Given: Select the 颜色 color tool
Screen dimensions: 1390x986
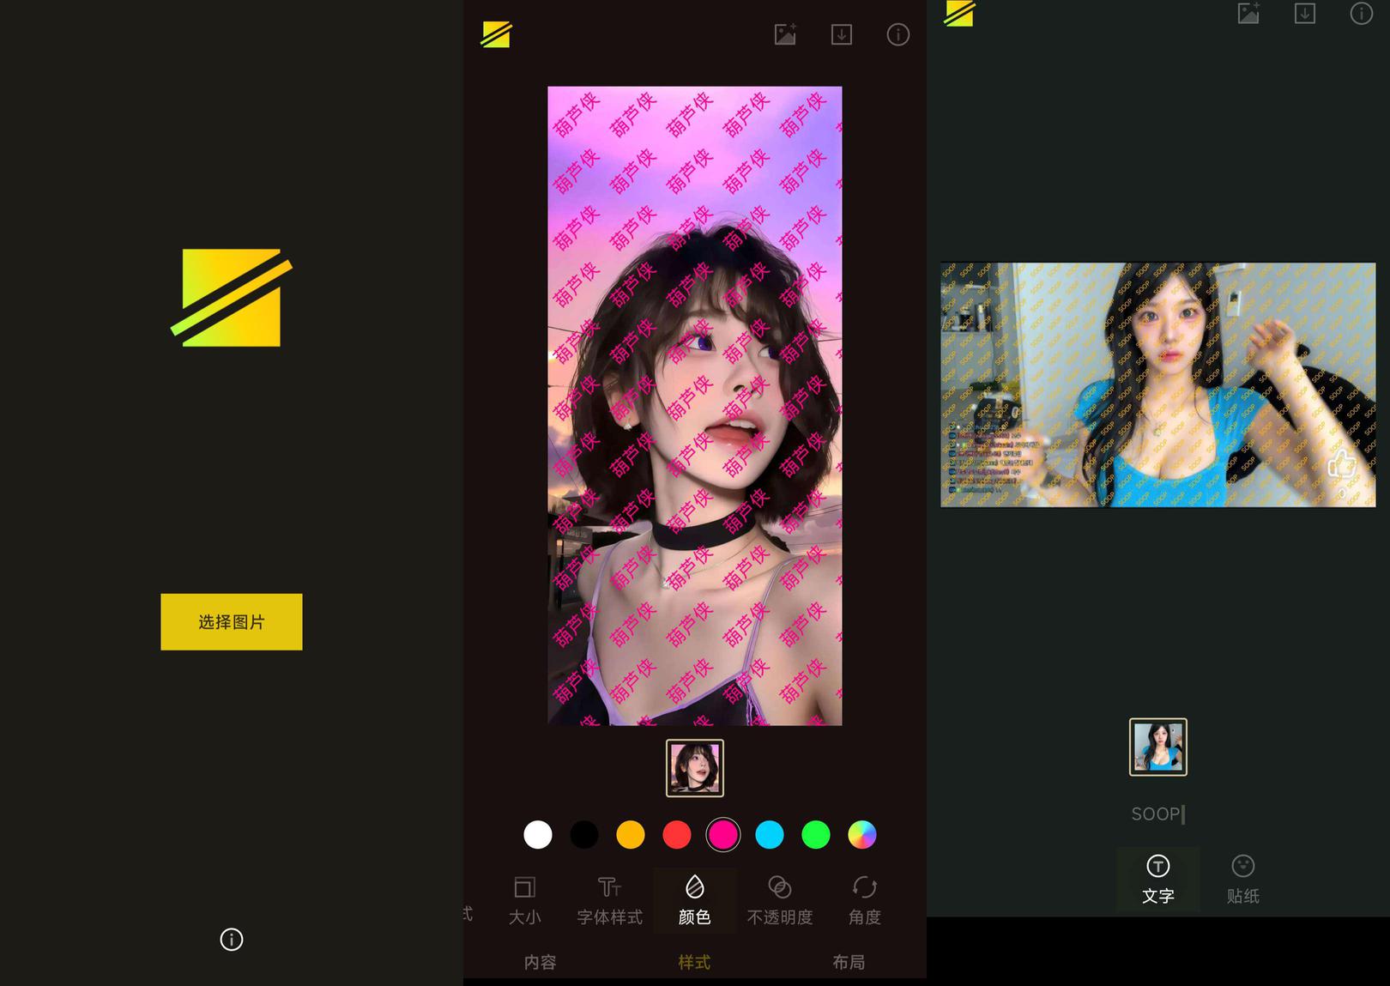Looking at the screenshot, I should 694,900.
